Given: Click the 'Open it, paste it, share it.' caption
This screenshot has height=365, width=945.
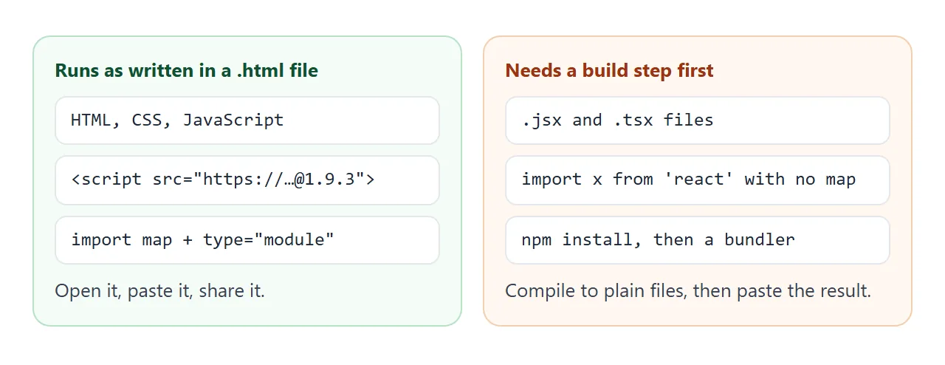Looking at the screenshot, I should tap(160, 291).
